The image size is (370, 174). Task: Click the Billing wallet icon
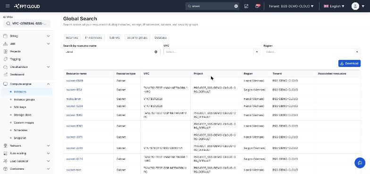point(5,36)
